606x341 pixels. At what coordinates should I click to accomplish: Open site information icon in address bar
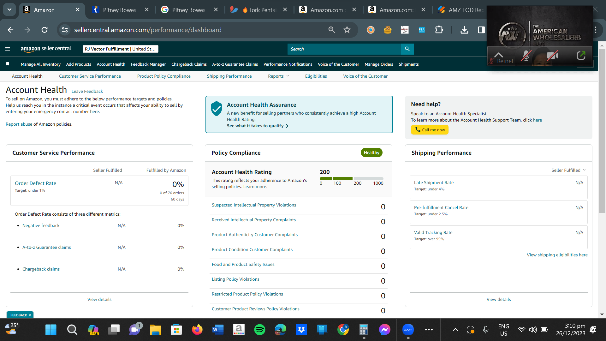click(x=65, y=30)
